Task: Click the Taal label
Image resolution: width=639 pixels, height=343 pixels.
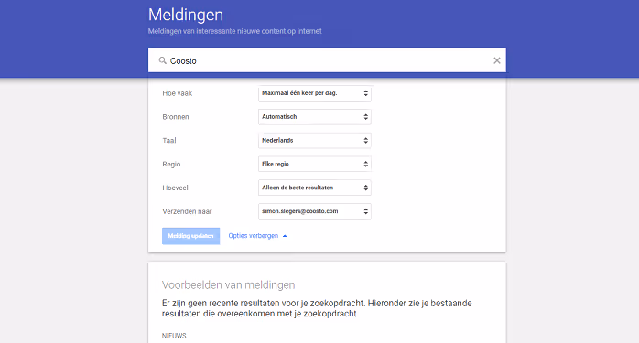Action: [x=169, y=141]
